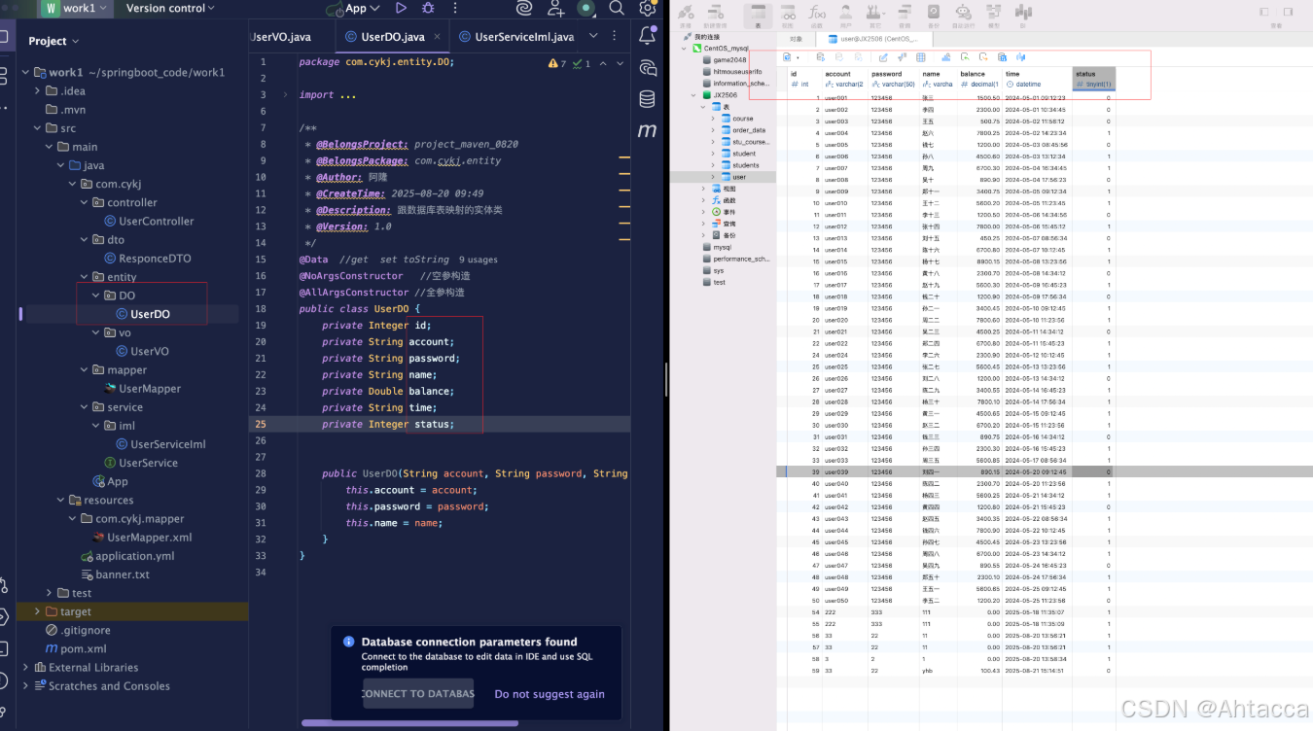Click the Navicat New Query toolbar icon

pyautogui.click(x=715, y=16)
